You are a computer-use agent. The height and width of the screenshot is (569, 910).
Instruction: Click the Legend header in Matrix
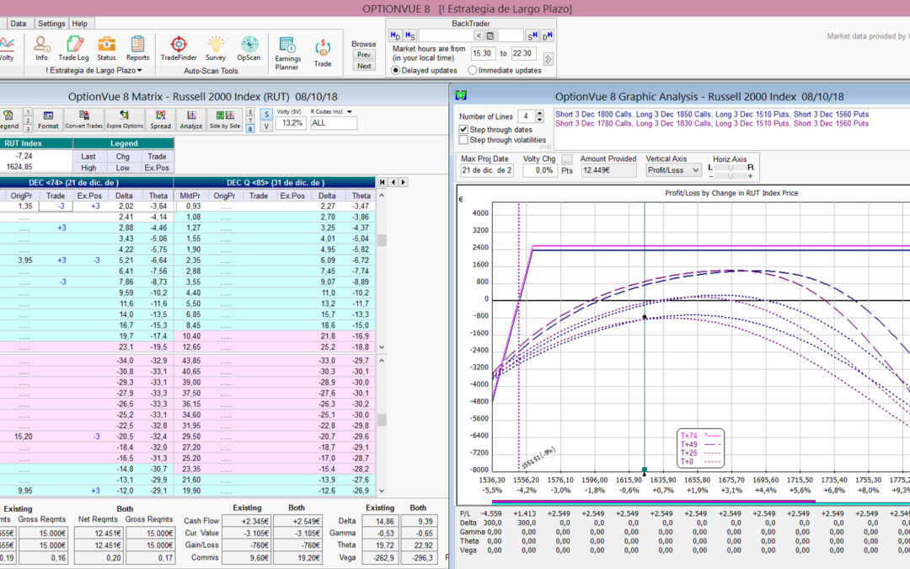pyautogui.click(x=124, y=142)
